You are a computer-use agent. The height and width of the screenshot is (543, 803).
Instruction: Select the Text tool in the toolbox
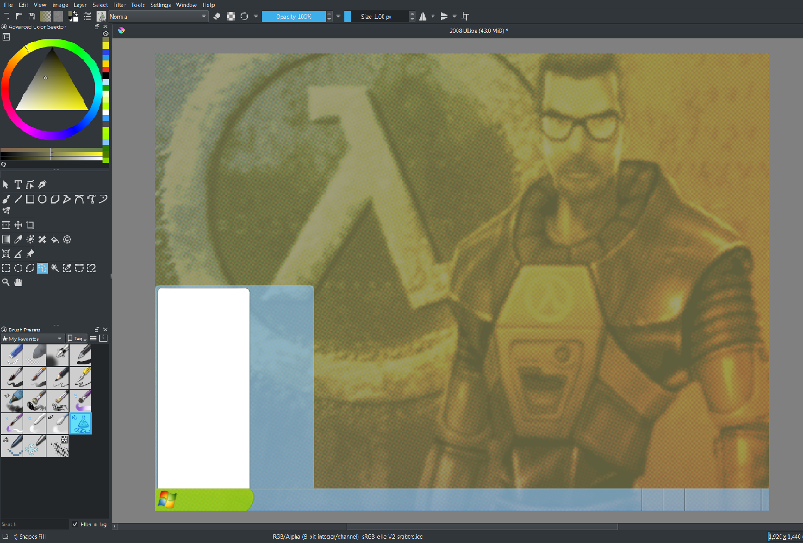18,185
